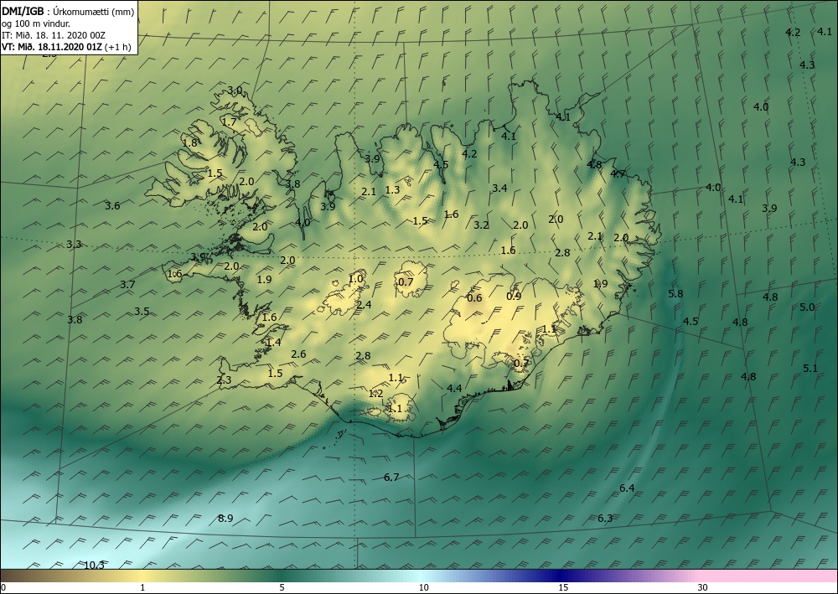
Task: Click the 1.2 value near the south coast
Action: [375, 394]
